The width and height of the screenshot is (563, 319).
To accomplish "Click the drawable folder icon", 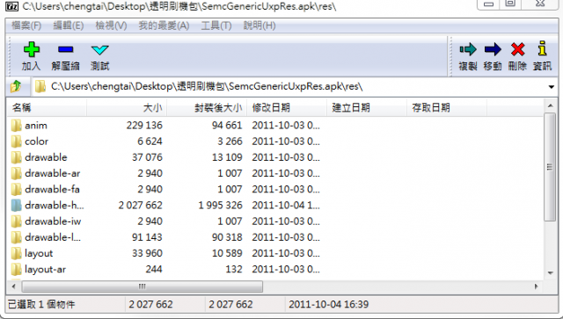I will click(16, 157).
